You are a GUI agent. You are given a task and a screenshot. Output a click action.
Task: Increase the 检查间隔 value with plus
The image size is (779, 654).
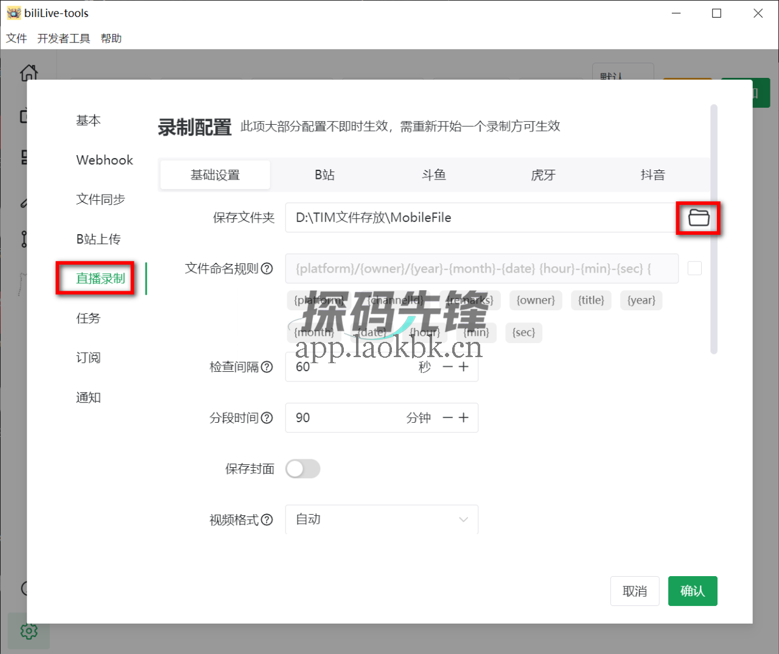click(464, 367)
